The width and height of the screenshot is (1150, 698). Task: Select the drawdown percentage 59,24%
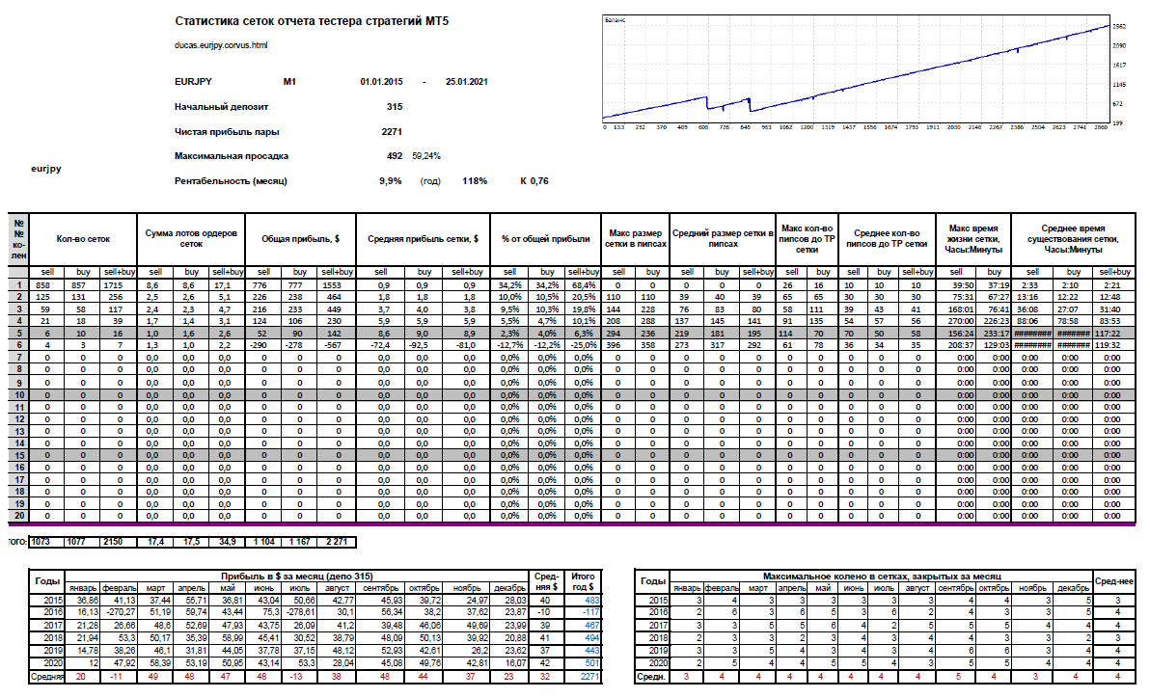click(x=426, y=156)
